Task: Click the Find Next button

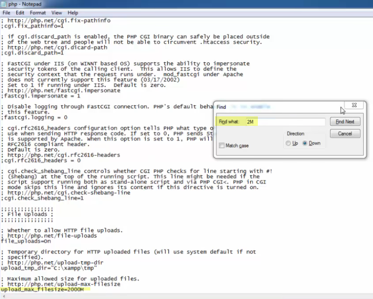Action: (x=345, y=122)
